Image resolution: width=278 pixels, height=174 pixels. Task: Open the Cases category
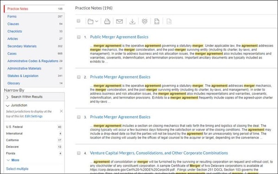34,54
